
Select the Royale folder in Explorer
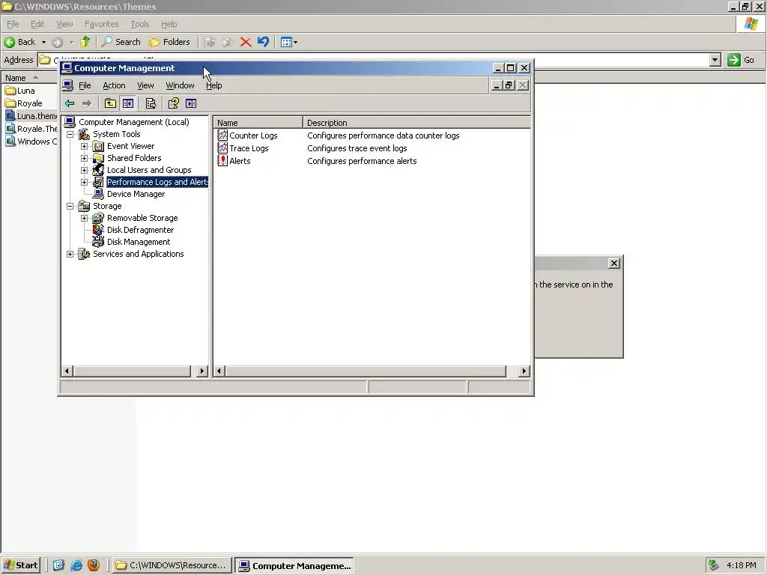tap(24, 103)
